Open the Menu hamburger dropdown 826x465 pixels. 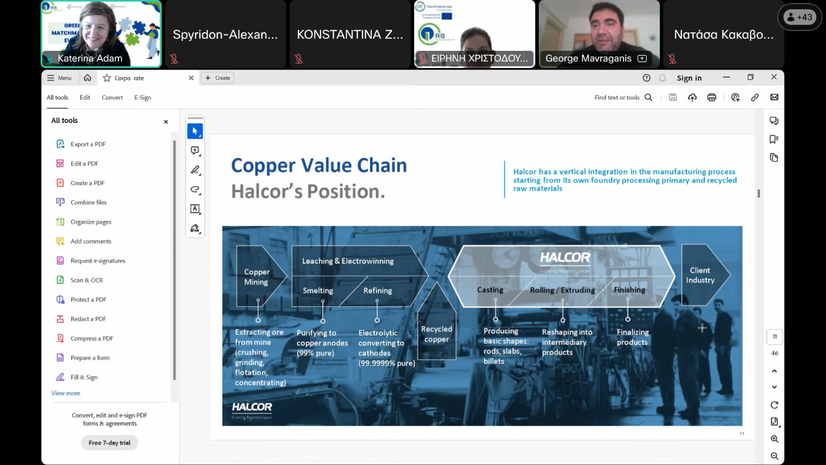coord(59,78)
